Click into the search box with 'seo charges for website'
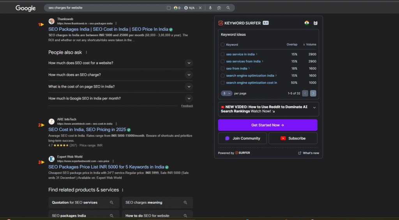The height and width of the screenshot is (220, 399). 104,8
